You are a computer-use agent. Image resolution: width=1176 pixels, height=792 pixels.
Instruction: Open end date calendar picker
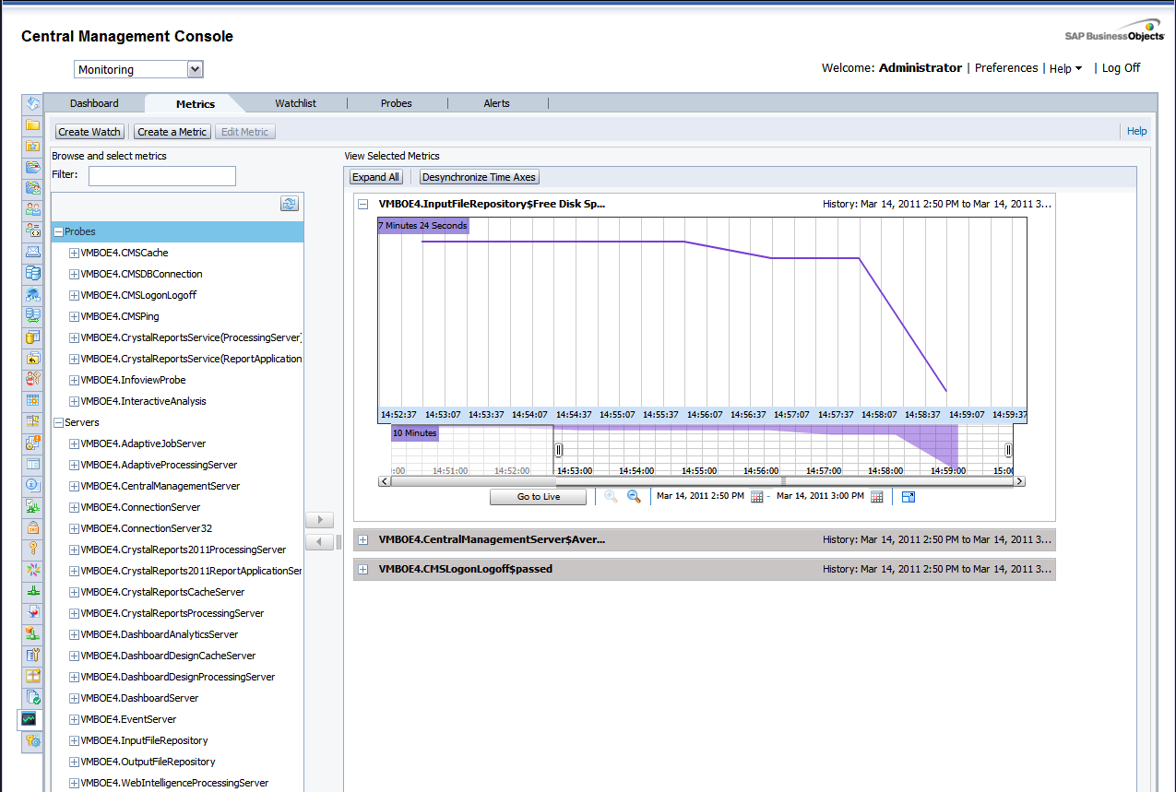[x=876, y=497]
